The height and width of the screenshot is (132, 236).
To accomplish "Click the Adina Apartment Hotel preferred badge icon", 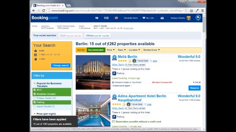I will point(114,97).
